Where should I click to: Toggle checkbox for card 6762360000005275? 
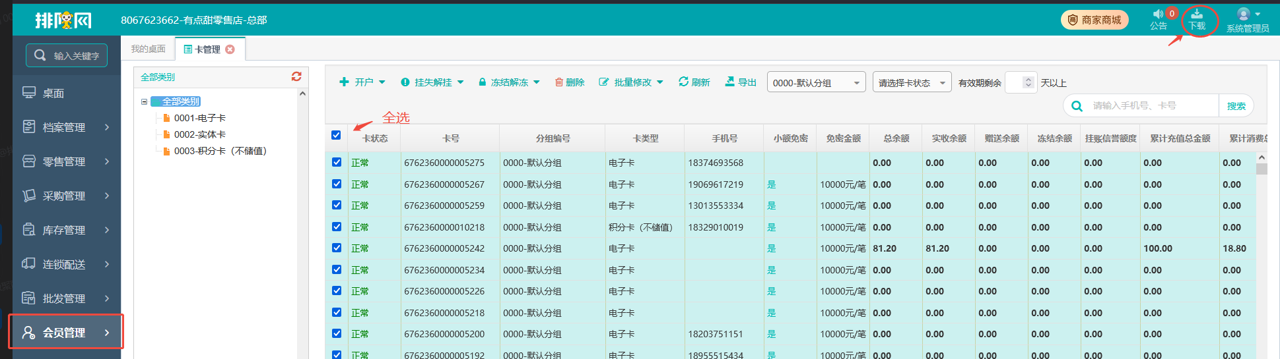[337, 162]
